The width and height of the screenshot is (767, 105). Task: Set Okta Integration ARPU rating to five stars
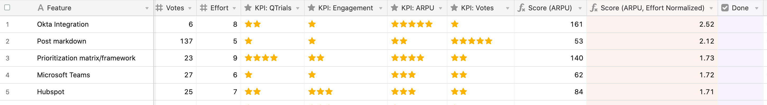(429, 24)
